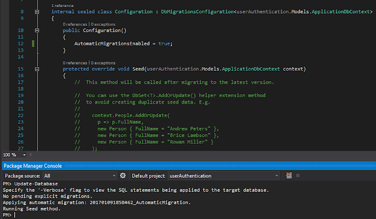The width and height of the screenshot is (376, 219).
Task: Click the 'sealed' keyword on line 8
Action: click(86, 12)
